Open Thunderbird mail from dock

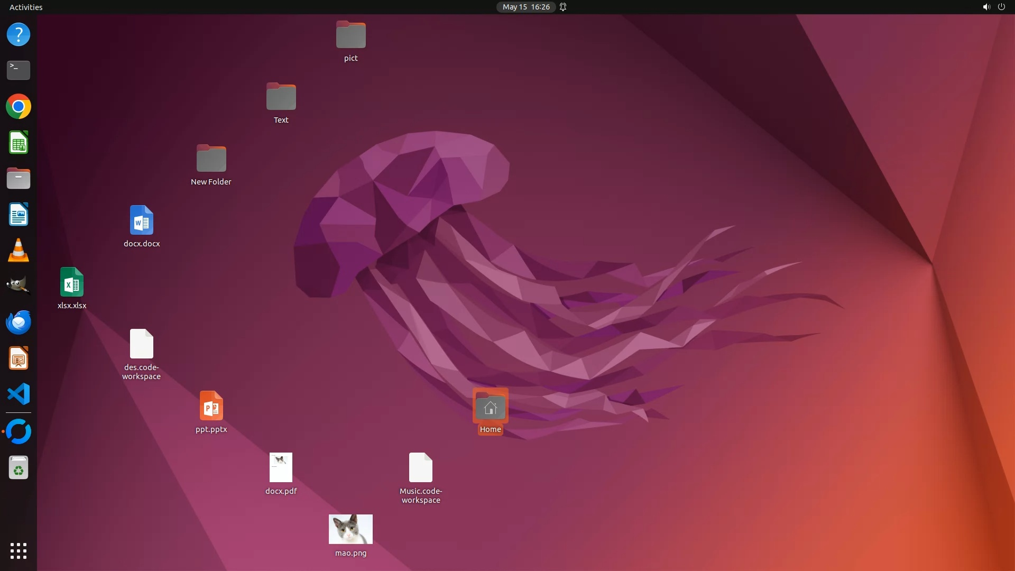tap(19, 322)
